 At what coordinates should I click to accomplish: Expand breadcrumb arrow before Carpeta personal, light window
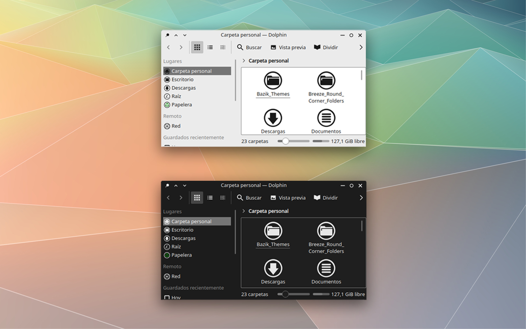coord(243,61)
